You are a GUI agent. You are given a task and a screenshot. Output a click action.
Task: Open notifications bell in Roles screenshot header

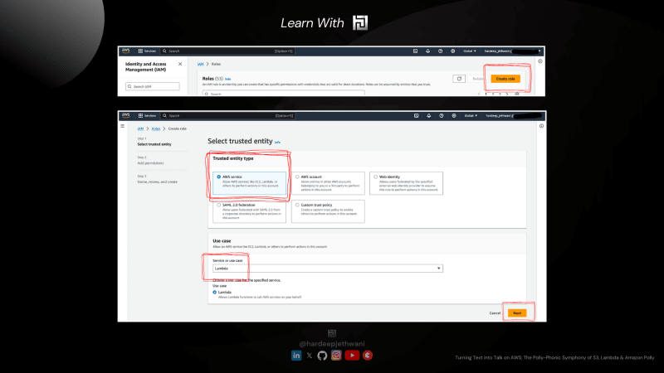pyautogui.click(x=427, y=51)
